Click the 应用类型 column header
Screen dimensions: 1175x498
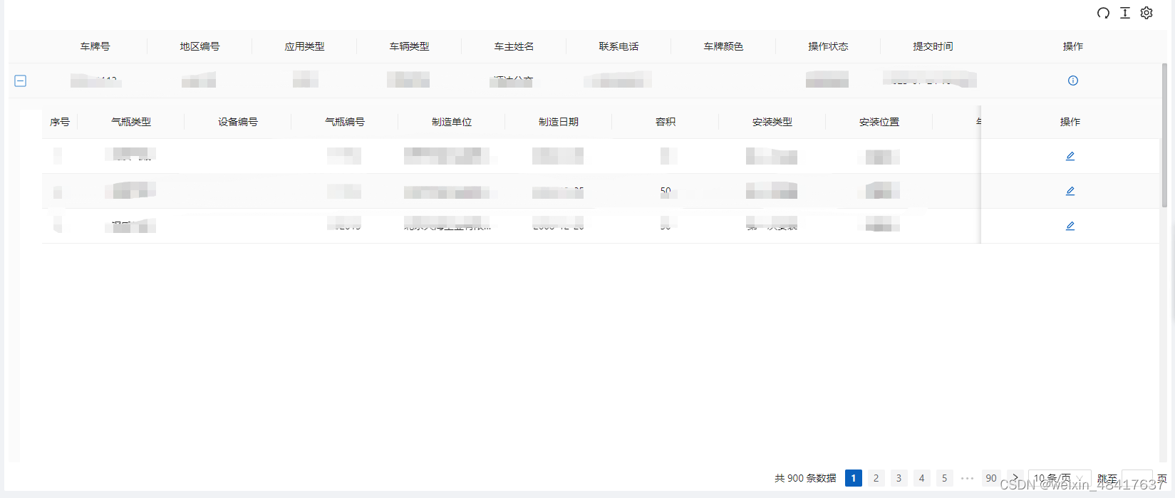click(x=305, y=46)
